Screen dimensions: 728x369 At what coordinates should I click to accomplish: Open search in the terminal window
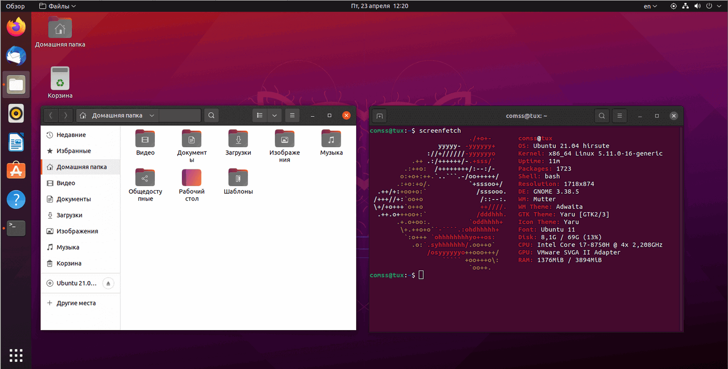pos(602,116)
